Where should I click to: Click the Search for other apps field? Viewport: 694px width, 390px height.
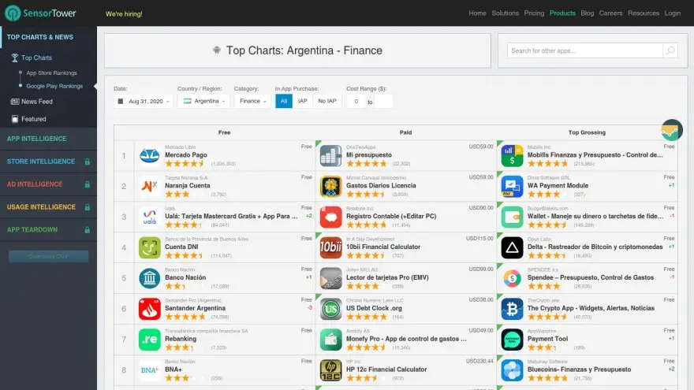click(584, 50)
